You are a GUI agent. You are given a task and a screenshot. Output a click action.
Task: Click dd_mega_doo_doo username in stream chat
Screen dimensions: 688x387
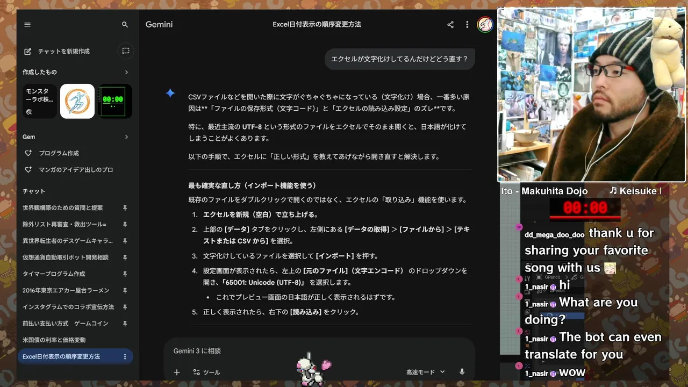pos(554,235)
